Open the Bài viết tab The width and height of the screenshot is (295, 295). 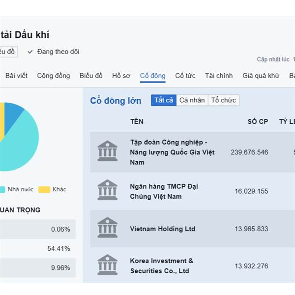pos(16,76)
